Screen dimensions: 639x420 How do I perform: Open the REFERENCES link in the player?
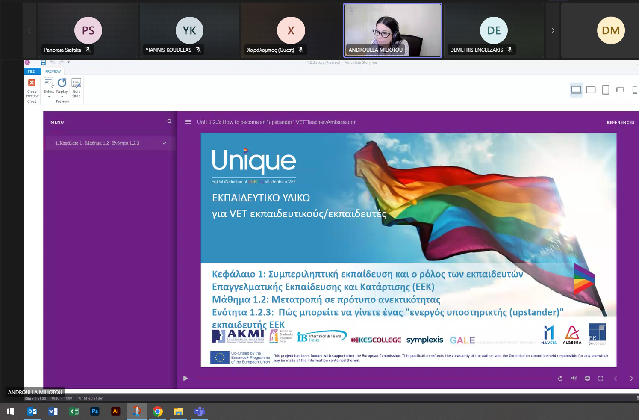point(620,122)
